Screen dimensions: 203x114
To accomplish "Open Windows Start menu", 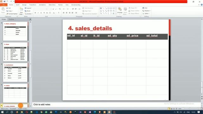I will click(x=2, y=112).
